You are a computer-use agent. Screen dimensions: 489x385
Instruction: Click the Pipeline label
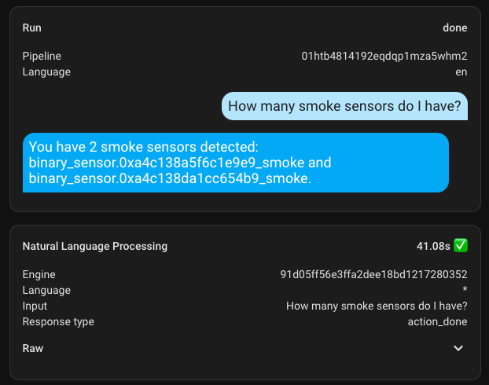[x=42, y=57]
